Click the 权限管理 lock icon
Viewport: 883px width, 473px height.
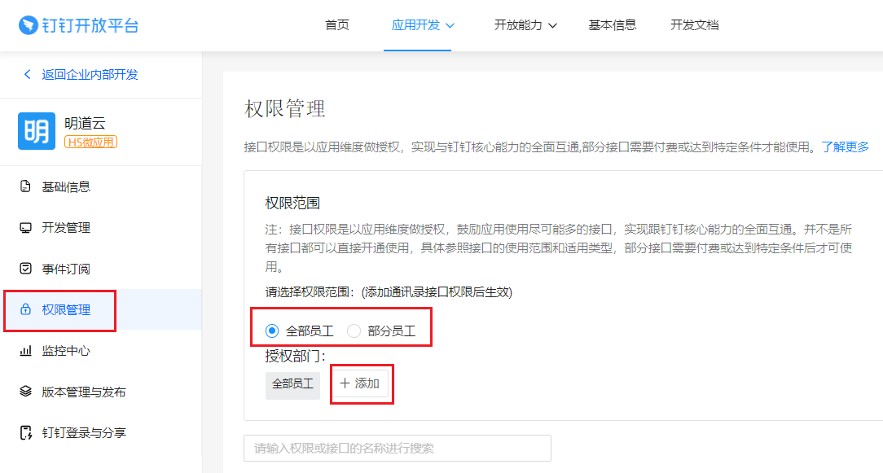click(25, 310)
